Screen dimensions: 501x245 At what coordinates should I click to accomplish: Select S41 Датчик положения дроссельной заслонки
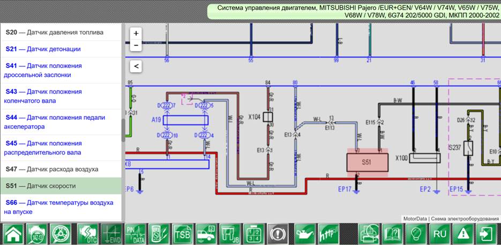pyautogui.click(x=61, y=70)
